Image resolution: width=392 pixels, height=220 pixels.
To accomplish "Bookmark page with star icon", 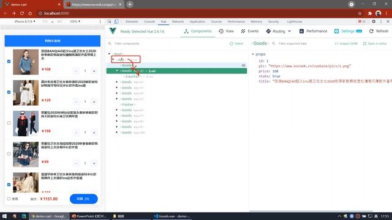I will pos(360,13).
